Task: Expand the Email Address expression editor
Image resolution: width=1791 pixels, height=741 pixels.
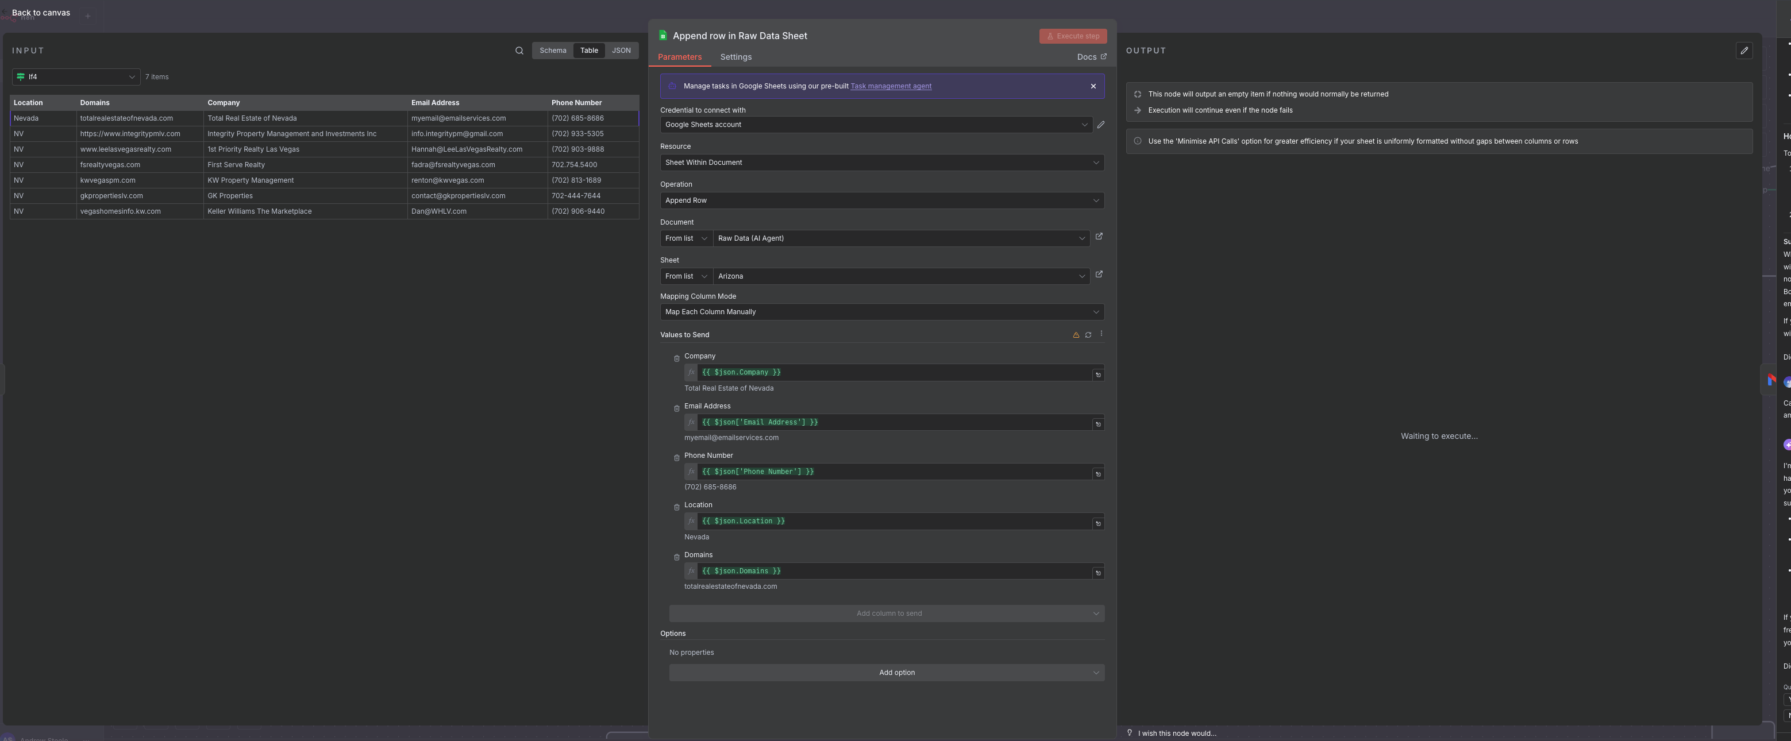Action: coord(1098,424)
